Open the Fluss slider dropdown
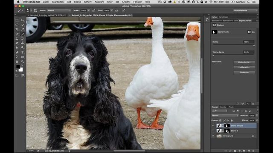Screen dimensions: 273x153 pyautogui.click(x=112, y=11)
